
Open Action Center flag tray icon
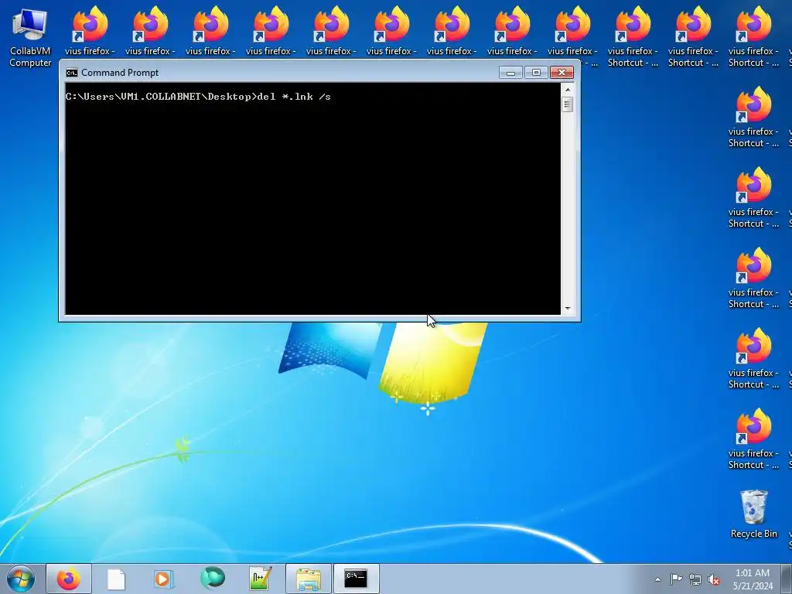676,579
